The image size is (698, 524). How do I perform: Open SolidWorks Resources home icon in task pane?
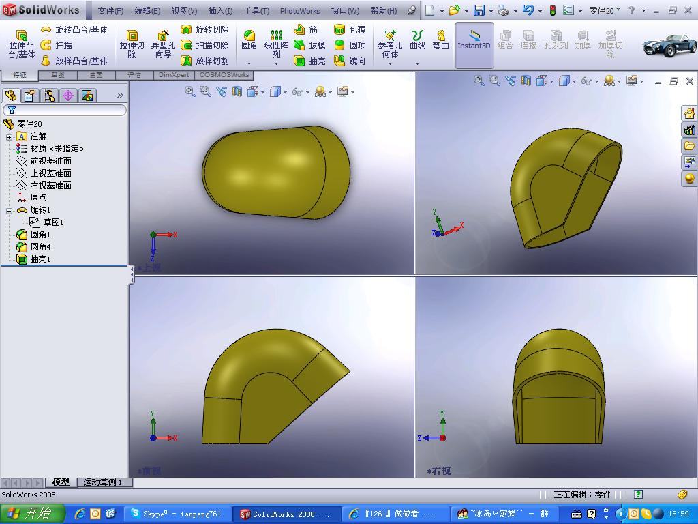(x=690, y=114)
